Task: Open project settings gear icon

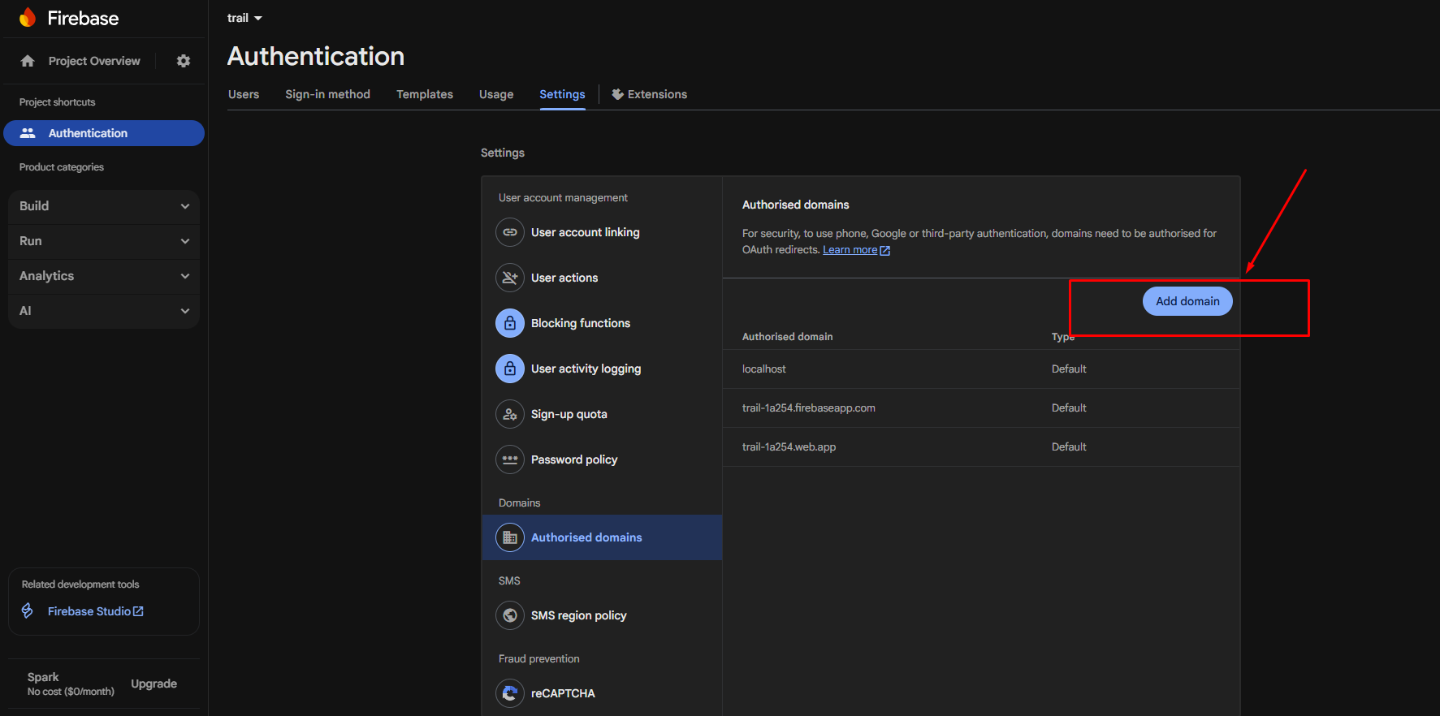Action: (x=184, y=61)
